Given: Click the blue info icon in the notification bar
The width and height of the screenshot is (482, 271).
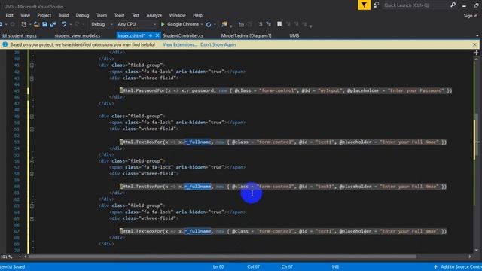Looking at the screenshot, I should [x=5, y=44].
